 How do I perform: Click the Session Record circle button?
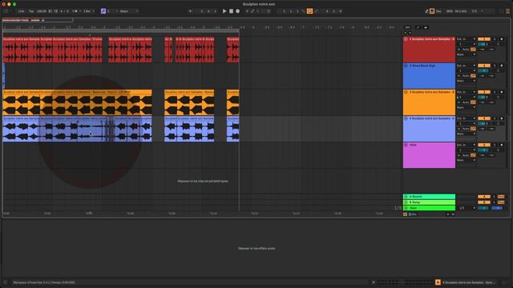point(269,11)
